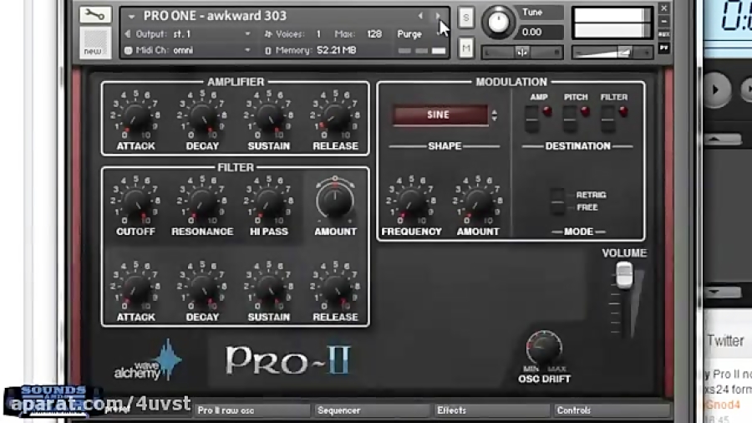Go to next preset with right arrow
The width and height of the screenshot is (752, 423).
tap(437, 16)
